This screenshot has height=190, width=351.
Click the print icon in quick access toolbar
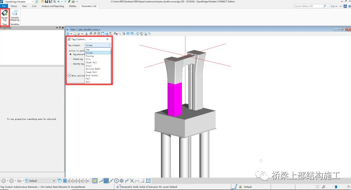tap(73, 2)
